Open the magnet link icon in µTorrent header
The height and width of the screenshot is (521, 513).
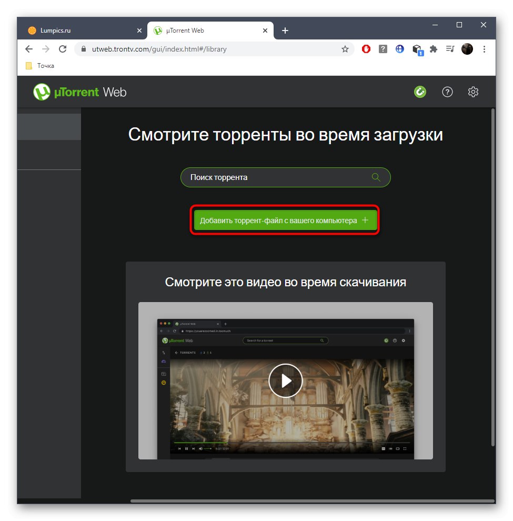click(x=420, y=92)
